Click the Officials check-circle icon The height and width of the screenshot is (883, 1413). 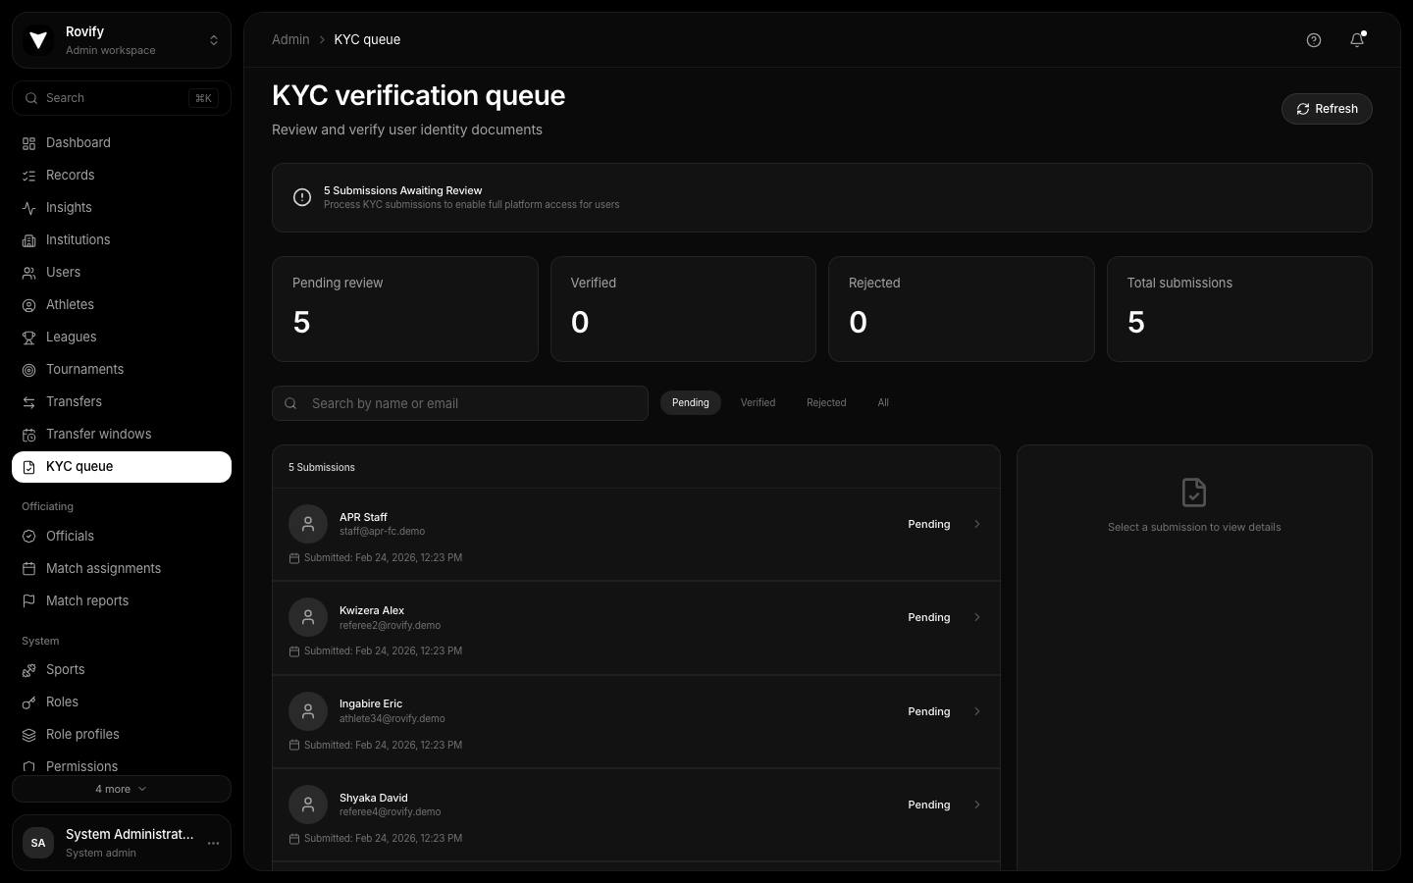29,537
